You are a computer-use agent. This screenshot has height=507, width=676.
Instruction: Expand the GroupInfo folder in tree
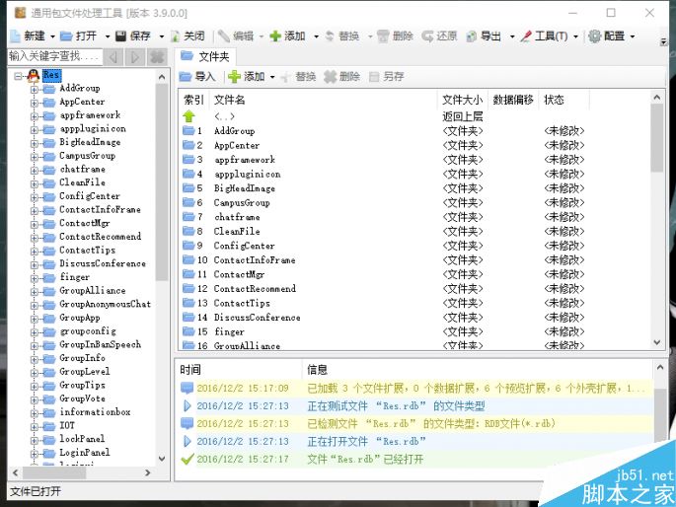coord(35,358)
